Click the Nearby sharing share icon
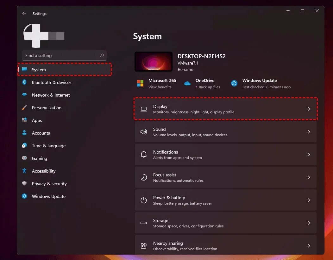Image resolution: width=333 pixels, height=260 pixels. coord(144,246)
